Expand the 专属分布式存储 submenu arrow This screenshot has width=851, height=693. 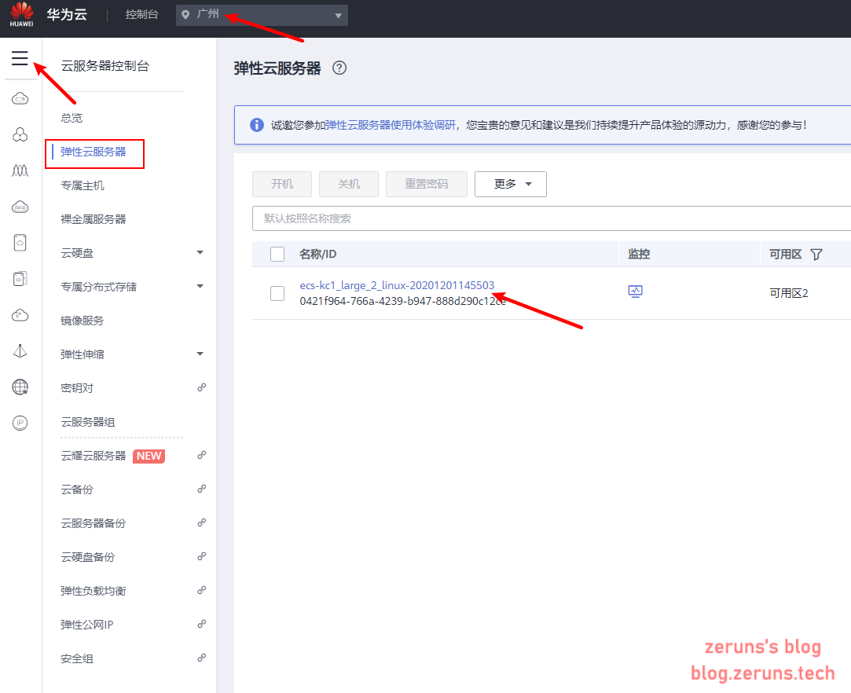(x=200, y=287)
